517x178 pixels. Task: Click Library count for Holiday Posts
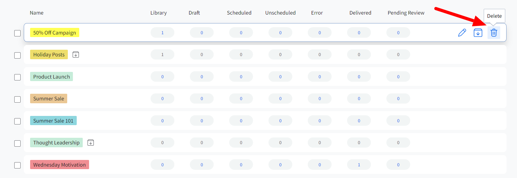162,54
